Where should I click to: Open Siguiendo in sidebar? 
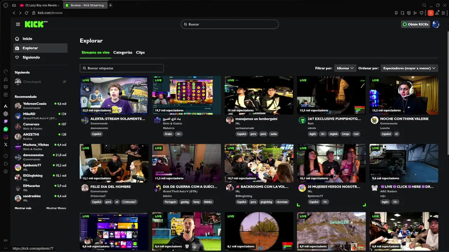click(40, 57)
